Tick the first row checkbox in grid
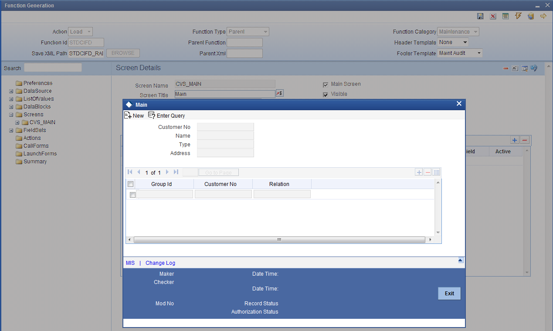Screen dimensions: 553x331 click(133, 195)
